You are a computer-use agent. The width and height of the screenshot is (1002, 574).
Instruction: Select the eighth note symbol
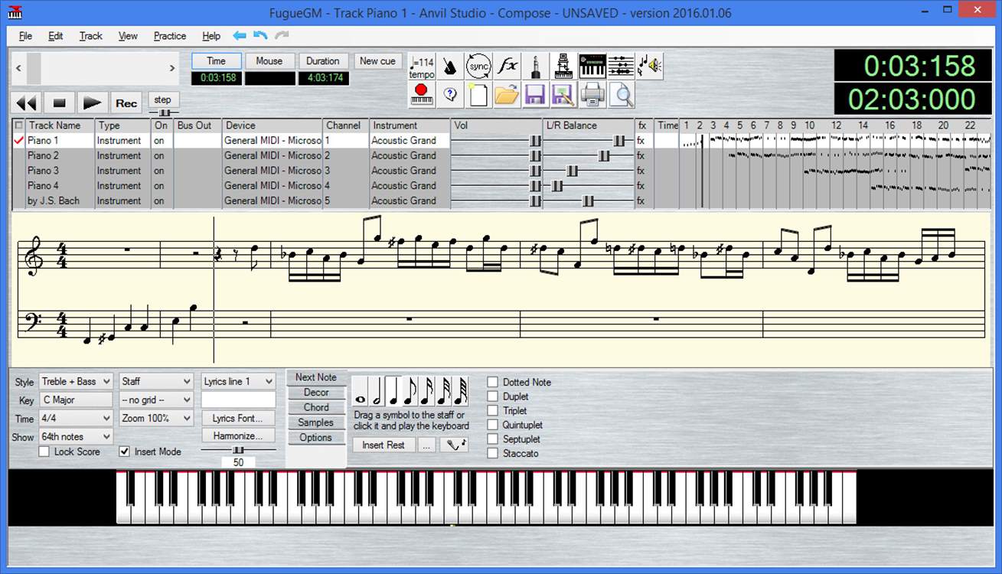point(410,391)
